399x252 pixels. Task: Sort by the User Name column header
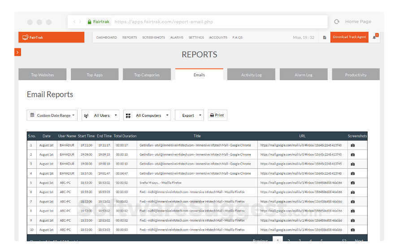67,136
